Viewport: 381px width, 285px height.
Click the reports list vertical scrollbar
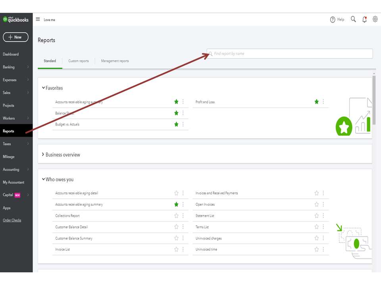tap(374, 99)
